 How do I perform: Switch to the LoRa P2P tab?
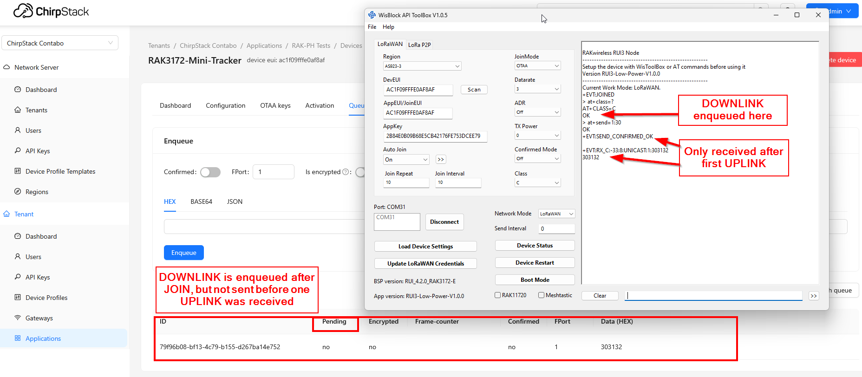(x=419, y=45)
